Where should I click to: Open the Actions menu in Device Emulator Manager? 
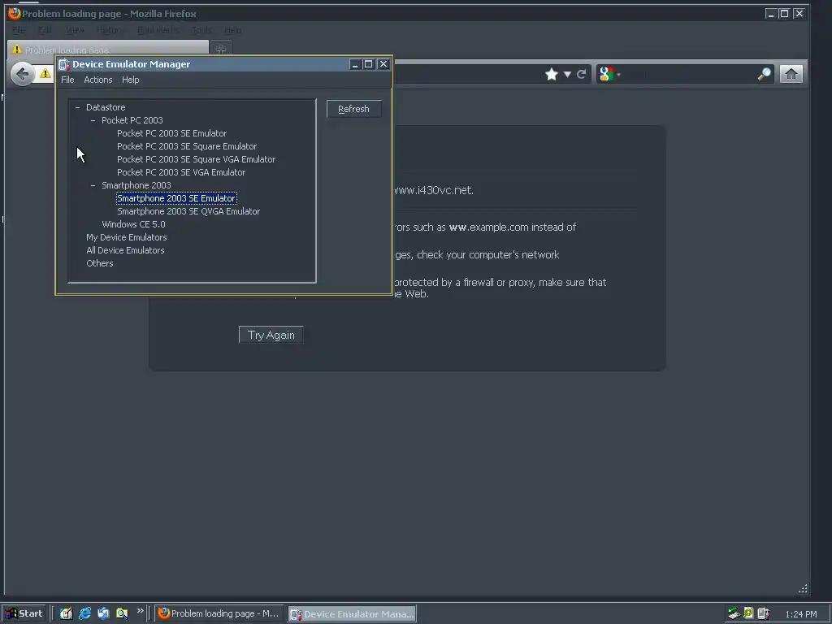click(98, 80)
